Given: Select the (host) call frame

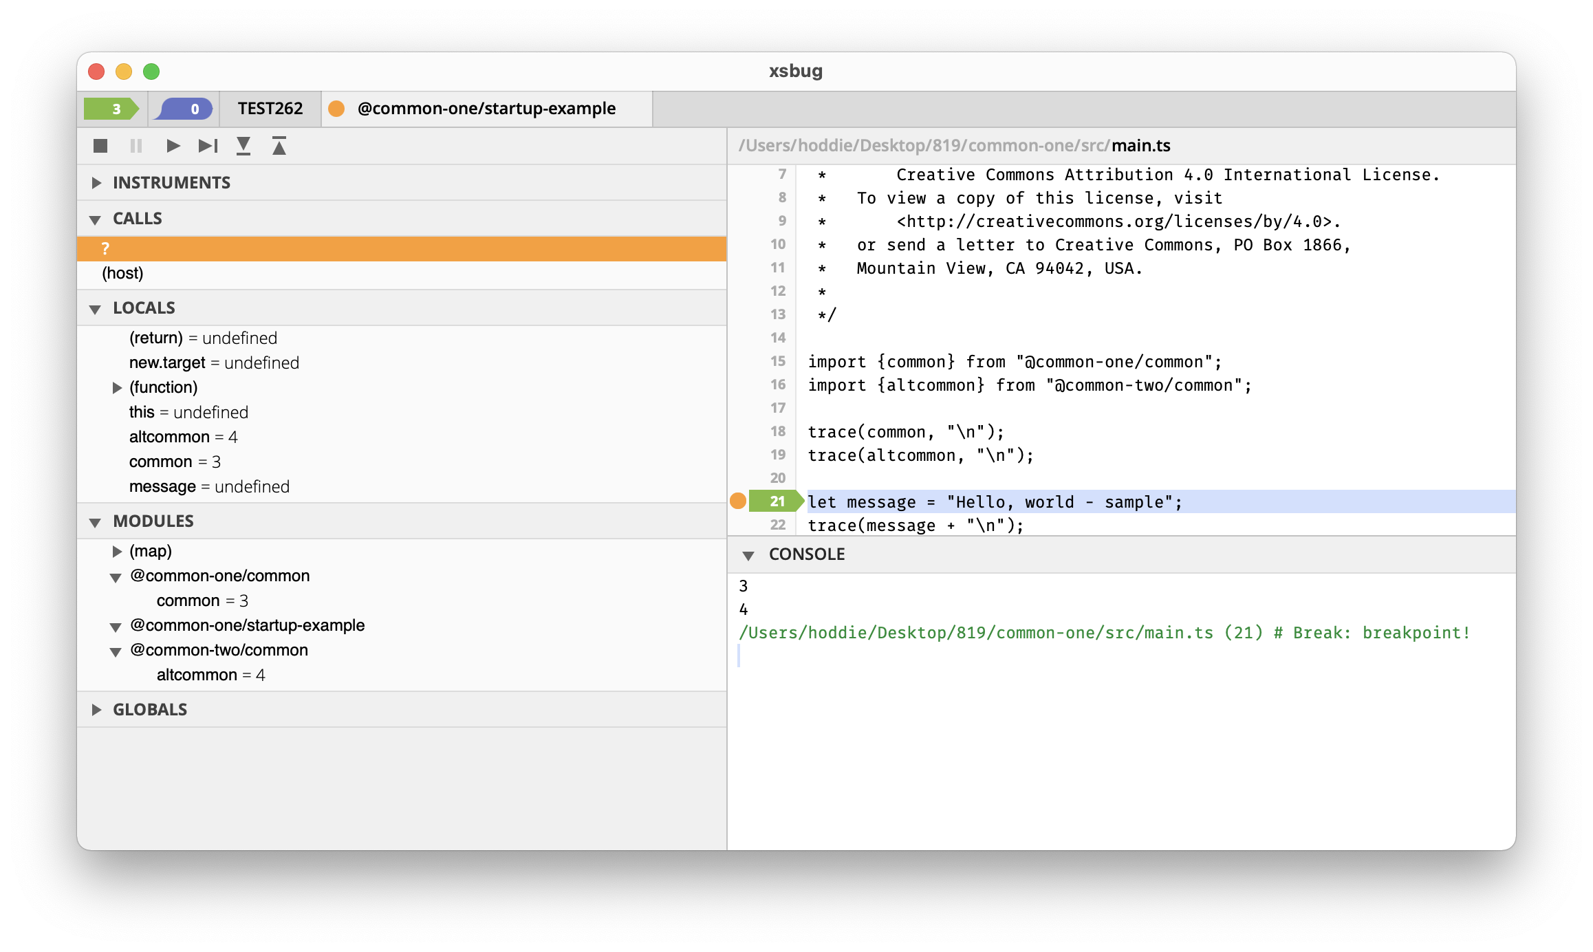Looking at the screenshot, I should [122, 273].
